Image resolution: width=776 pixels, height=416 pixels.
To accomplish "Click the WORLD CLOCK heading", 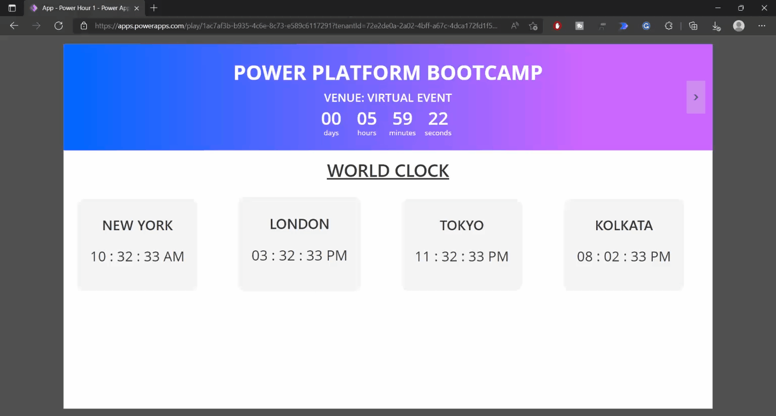I will [388, 171].
